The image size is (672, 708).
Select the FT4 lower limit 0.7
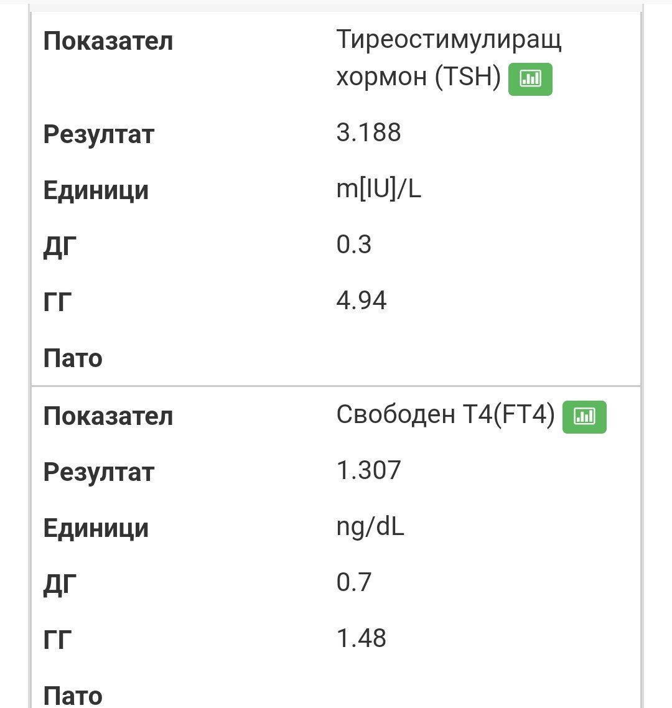353,582
